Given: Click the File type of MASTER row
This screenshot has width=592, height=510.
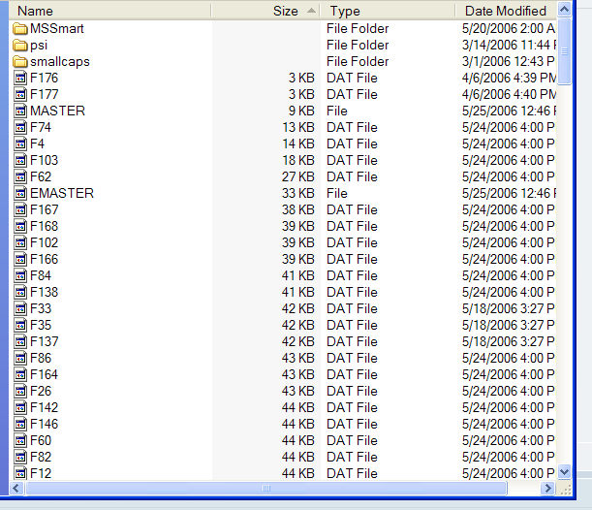Looking at the screenshot, I should [337, 112].
